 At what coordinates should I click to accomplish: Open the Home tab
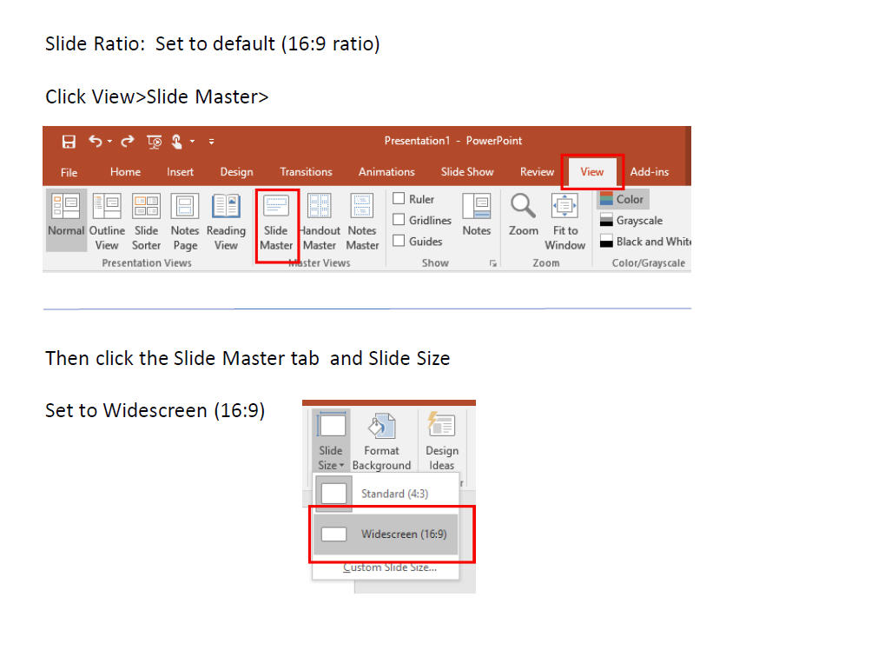tap(125, 172)
